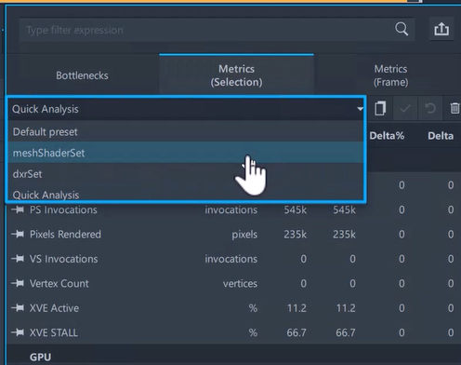Pin the Vertex Count metric
The width and height of the screenshot is (461, 365).
pos(18,283)
